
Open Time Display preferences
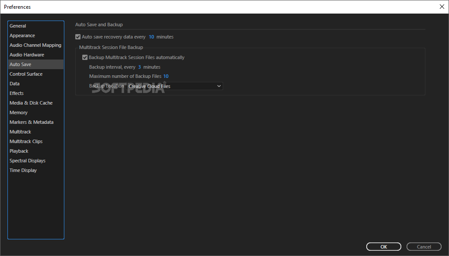(36, 170)
